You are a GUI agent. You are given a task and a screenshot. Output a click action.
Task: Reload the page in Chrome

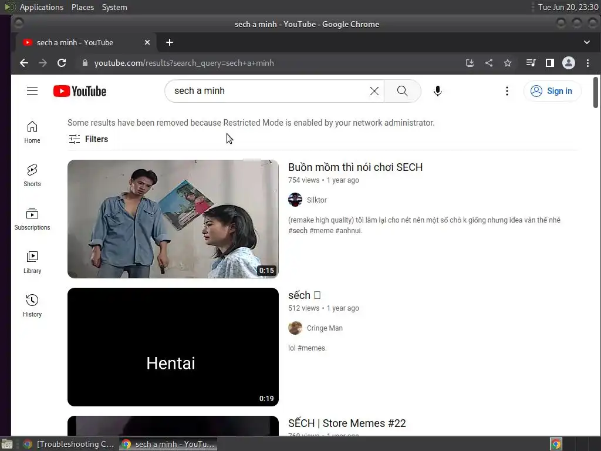pyautogui.click(x=62, y=63)
